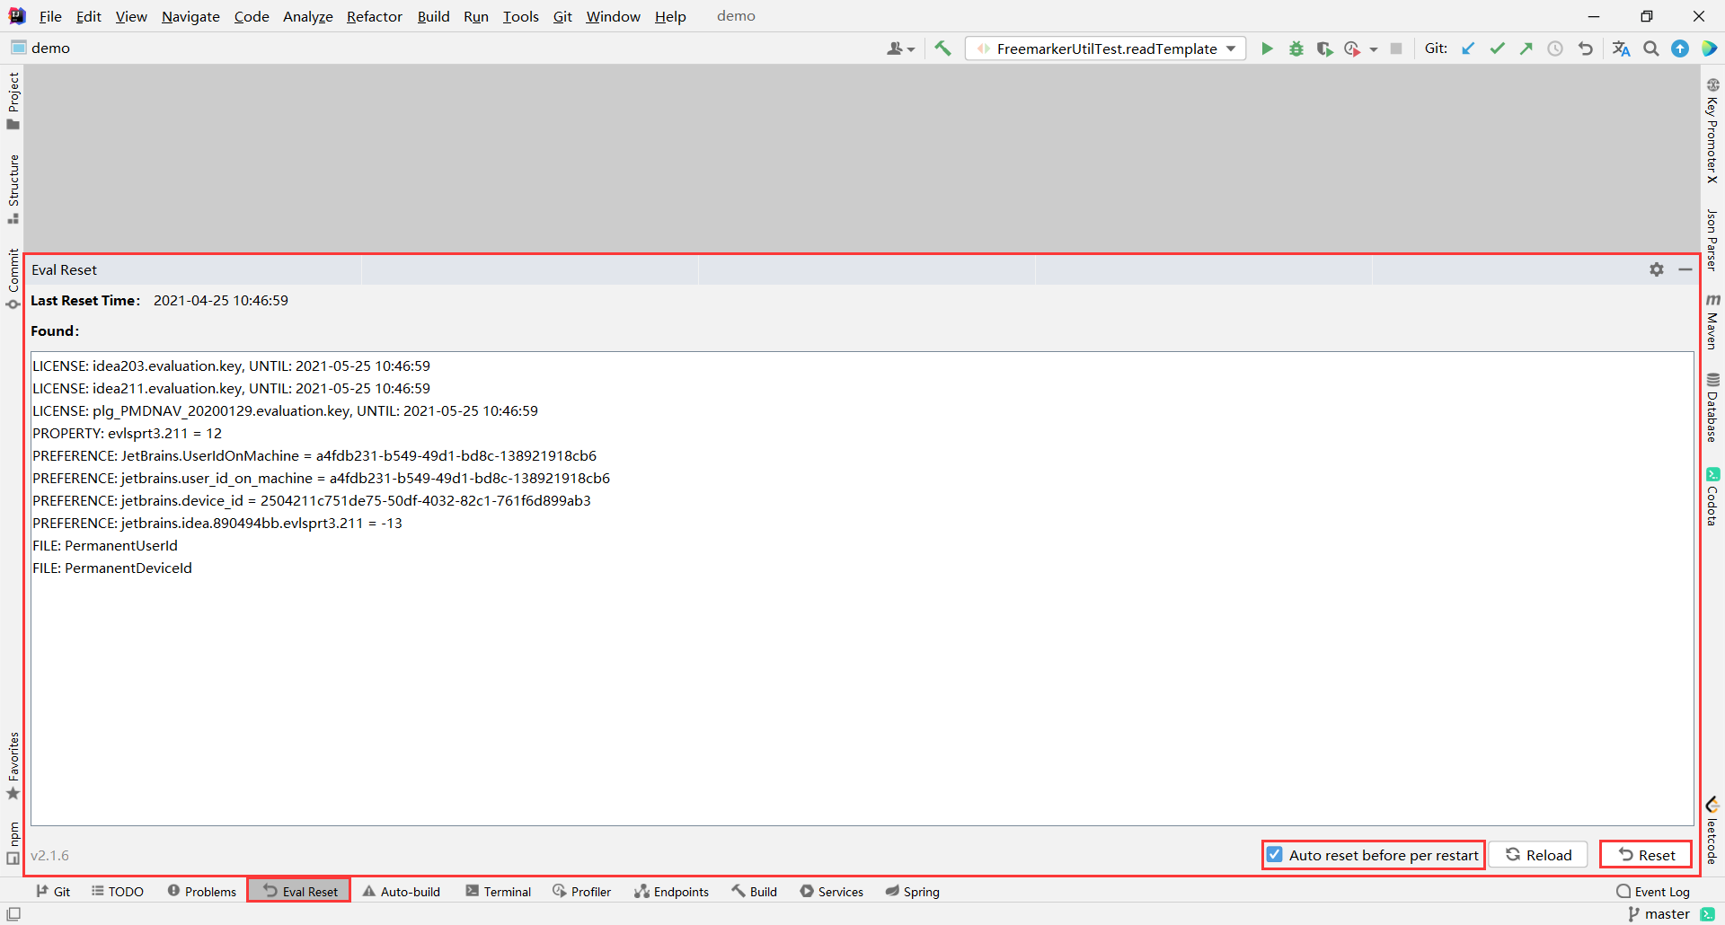1725x925 pixels.
Task: Open the Tools menu
Action: point(520,16)
